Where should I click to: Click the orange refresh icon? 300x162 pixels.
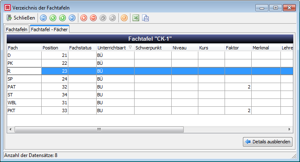124,18
